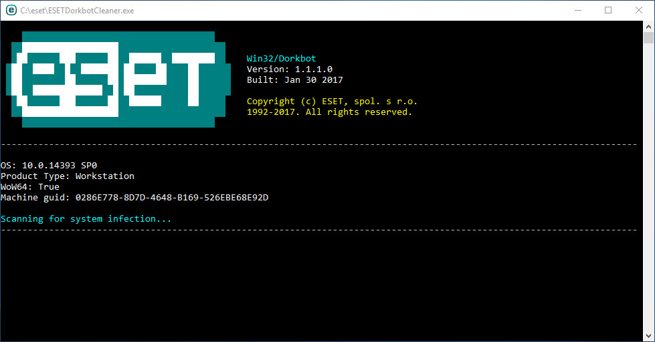Maximize the ESETDorkbotCleaner console window
Viewport: 655px width, 342px height.
tap(608, 11)
